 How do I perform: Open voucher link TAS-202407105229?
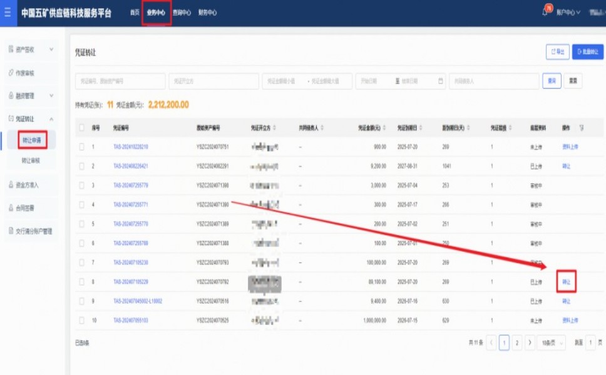coord(130,282)
